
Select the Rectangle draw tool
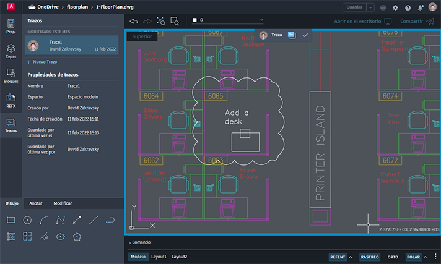tap(11, 220)
